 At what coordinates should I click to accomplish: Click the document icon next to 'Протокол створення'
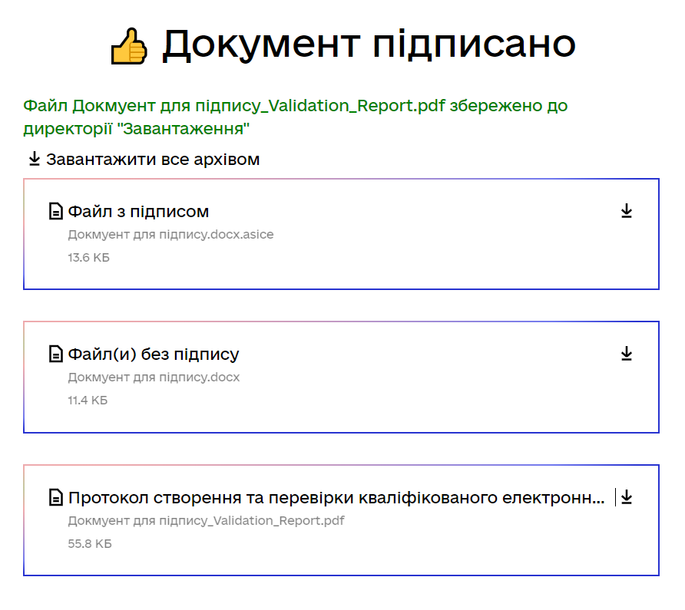(55, 498)
